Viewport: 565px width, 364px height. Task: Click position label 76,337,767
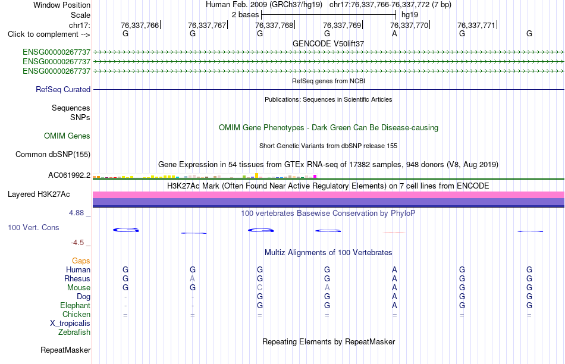coord(207,25)
